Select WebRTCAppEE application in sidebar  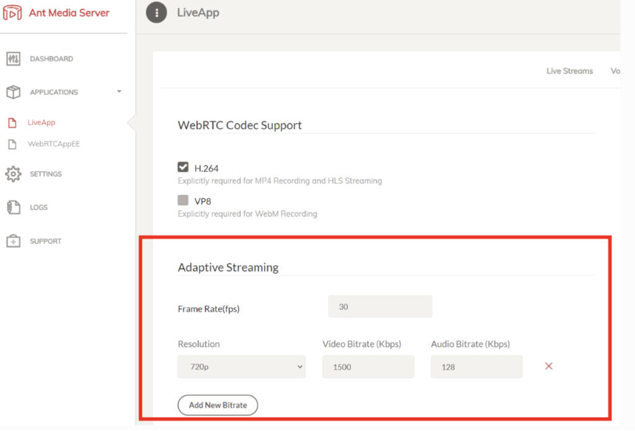point(54,144)
